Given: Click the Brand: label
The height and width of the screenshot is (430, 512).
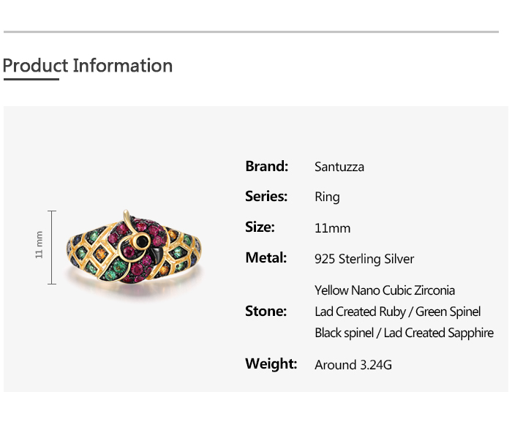Looking at the screenshot, I should click(x=267, y=166).
